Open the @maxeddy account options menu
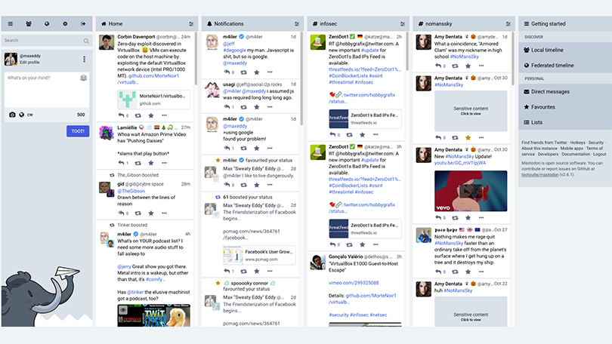 click(x=84, y=59)
